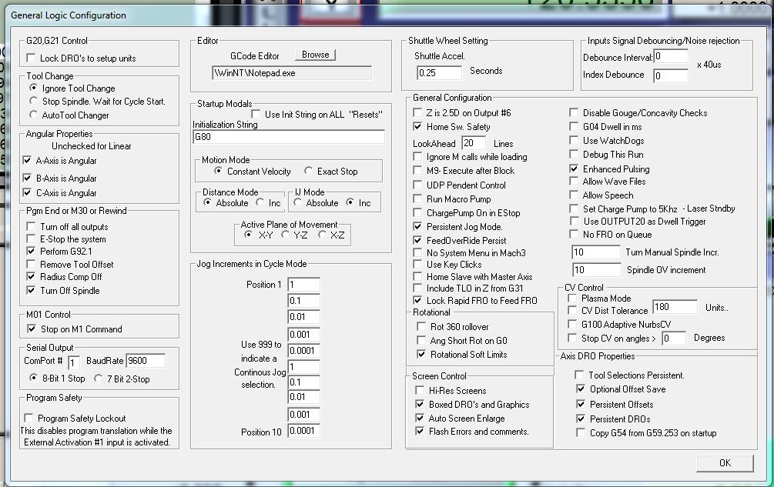This screenshot has height=487, width=774.
Task: Enable Rot 360 rollover
Action: click(x=421, y=326)
